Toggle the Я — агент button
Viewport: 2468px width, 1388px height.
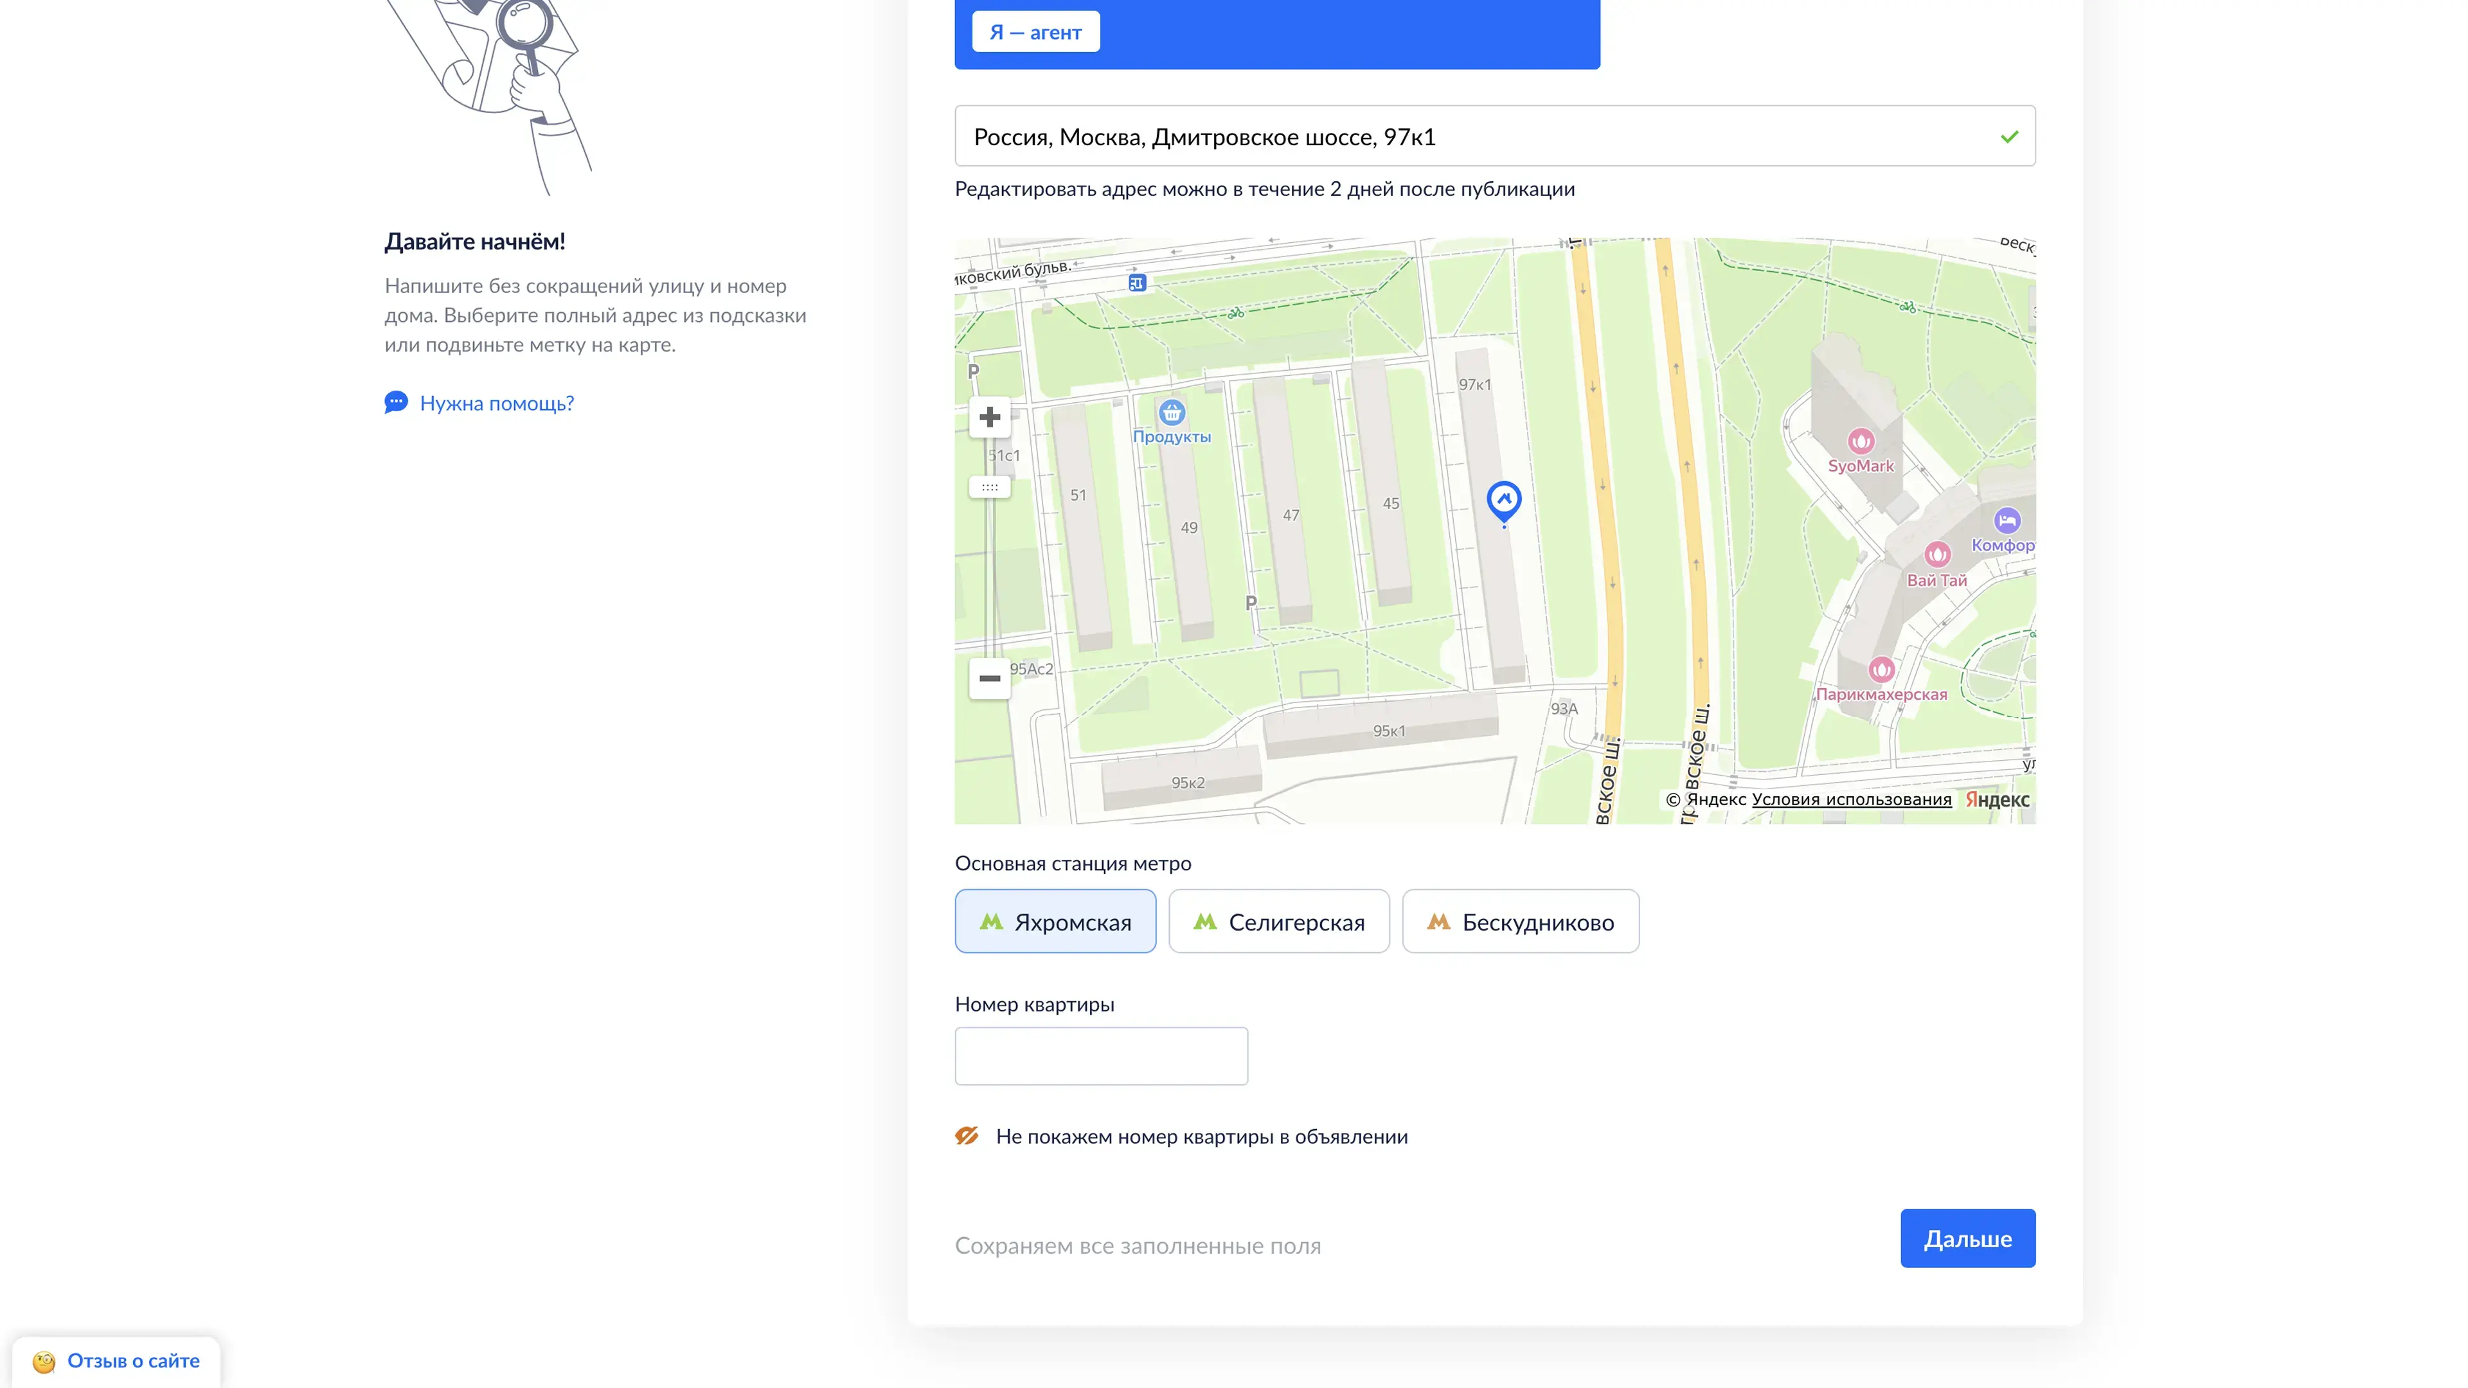(x=1035, y=31)
